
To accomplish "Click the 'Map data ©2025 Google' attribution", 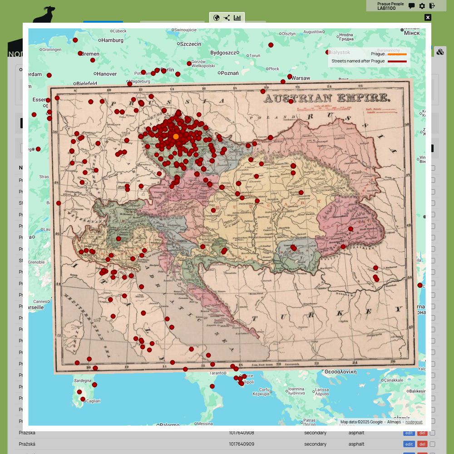I will coord(361,422).
